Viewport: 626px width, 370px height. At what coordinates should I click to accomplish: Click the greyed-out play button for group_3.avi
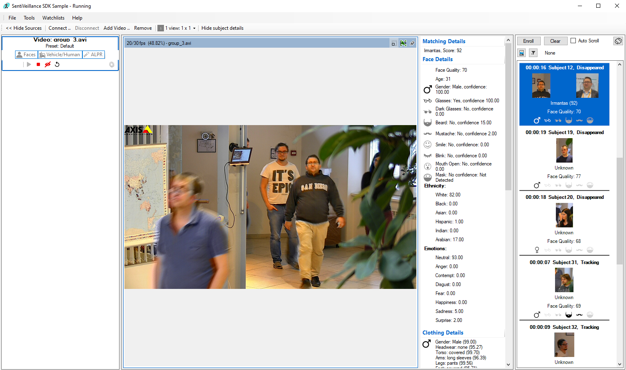coord(29,64)
